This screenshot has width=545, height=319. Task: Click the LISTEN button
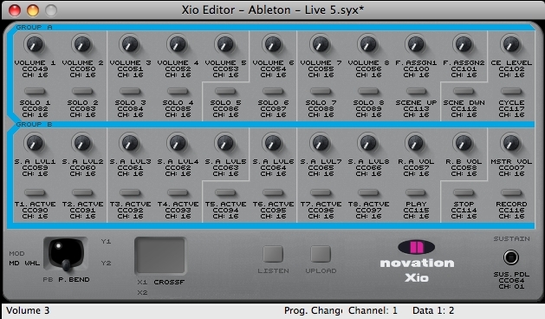[273, 254]
